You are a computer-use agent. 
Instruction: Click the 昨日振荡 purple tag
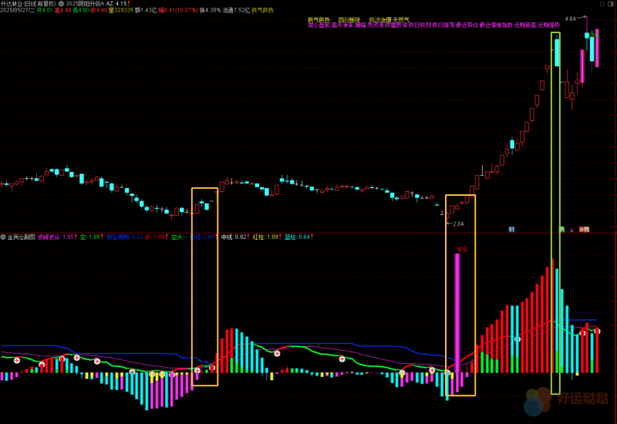[x=443, y=25]
